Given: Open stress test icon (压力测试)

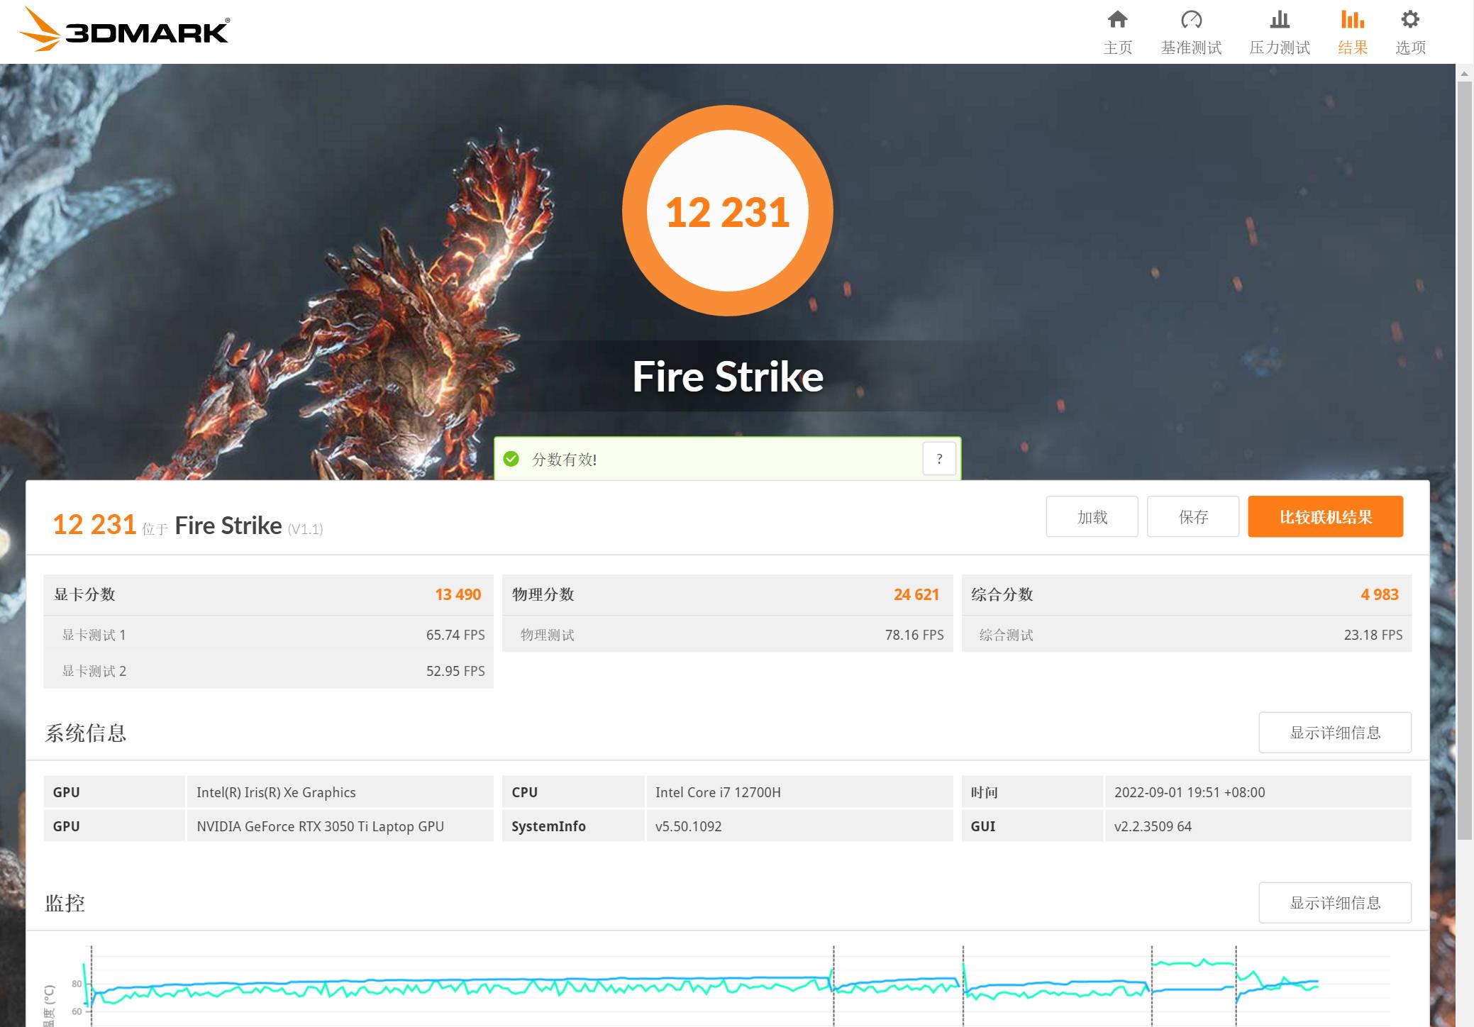Looking at the screenshot, I should pos(1280,19).
